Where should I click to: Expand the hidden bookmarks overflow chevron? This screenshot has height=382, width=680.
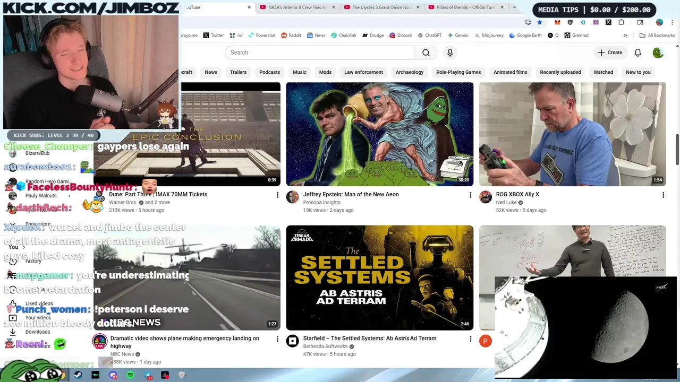point(625,36)
